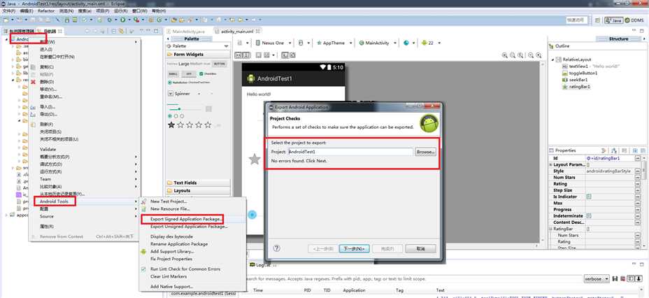The height and width of the screenshot is (298, 649).
Task: Toggle the Is Indicator property checkbox
Action: [x=589, y=197]
